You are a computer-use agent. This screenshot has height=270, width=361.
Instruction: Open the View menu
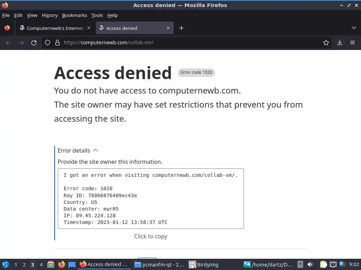coord(32,15)
